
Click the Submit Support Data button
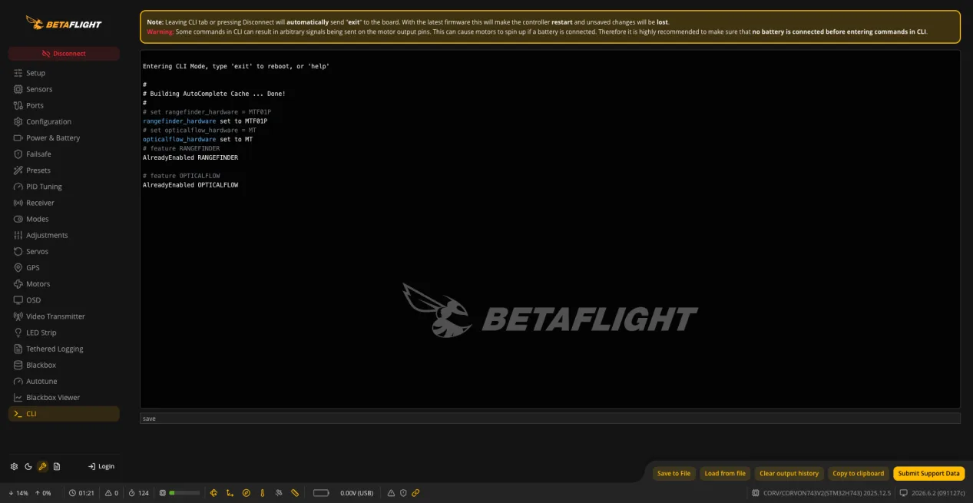click(928, 473)
